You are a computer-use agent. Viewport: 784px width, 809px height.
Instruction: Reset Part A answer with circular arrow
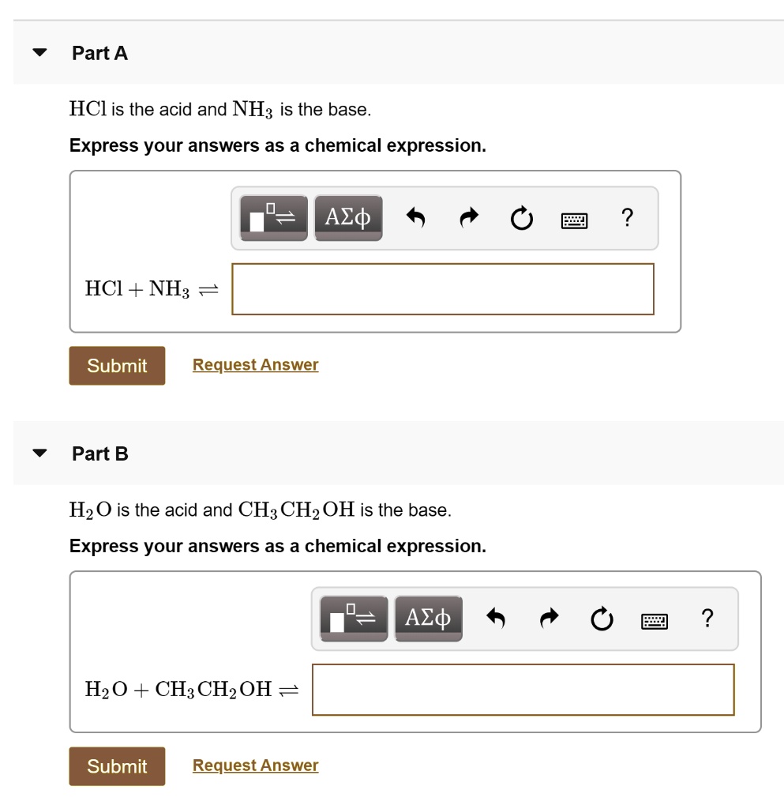[x=521, y=217]
